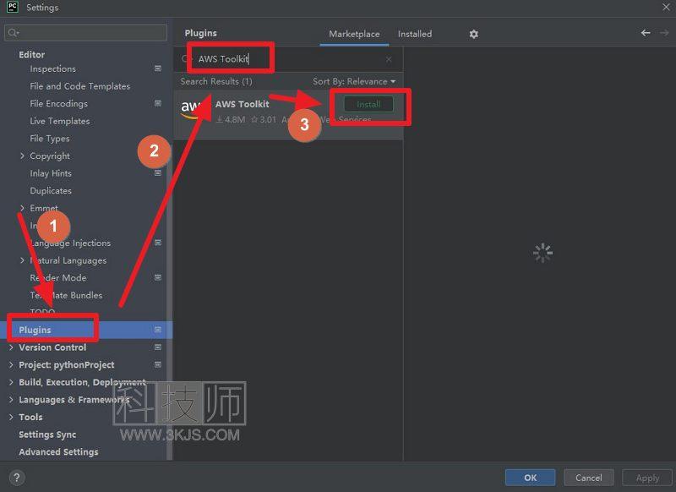Screen dimensions: 676x492
Task: Open the plugins gear settings icon
Action: point(474,34)
